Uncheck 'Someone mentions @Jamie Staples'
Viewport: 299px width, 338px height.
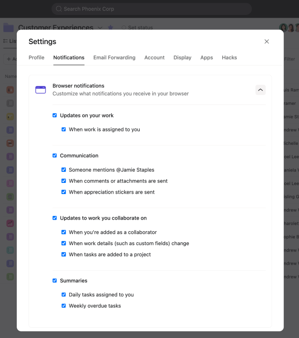pyautogui.click(x=64, y=170)
